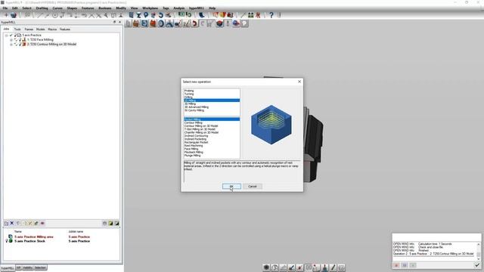Open the Curves menu
Viewport: 484px width, 272px height.
[57, 8]
